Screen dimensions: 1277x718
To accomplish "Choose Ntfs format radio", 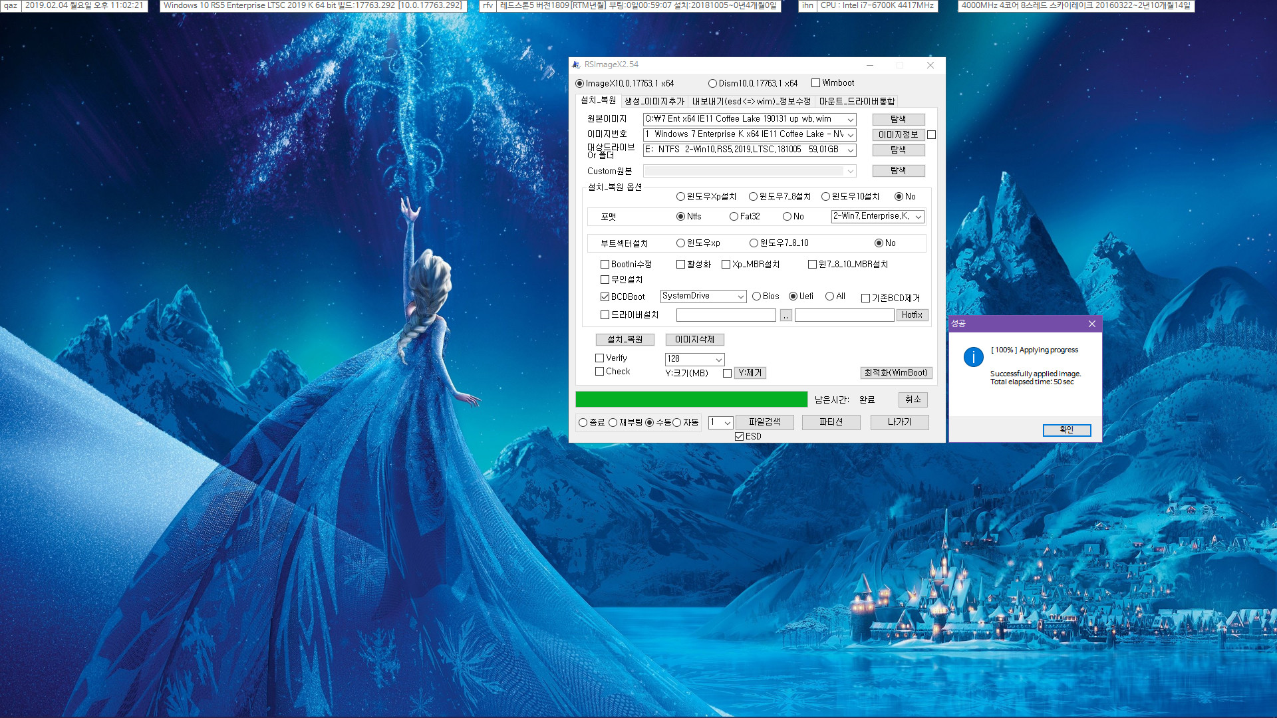I will click(x=680, y=217).
